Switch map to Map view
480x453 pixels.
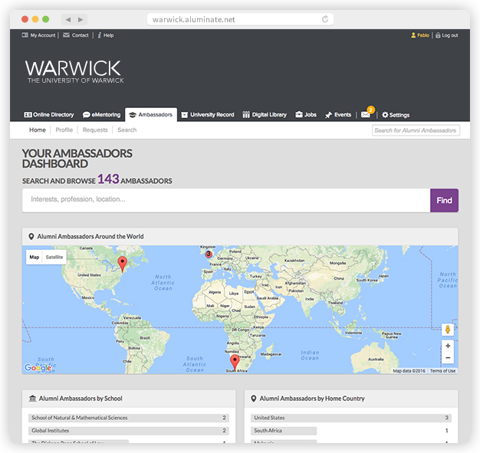(x=35, y=257)
